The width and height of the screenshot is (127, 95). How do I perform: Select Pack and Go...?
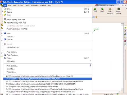pos(48,66)
